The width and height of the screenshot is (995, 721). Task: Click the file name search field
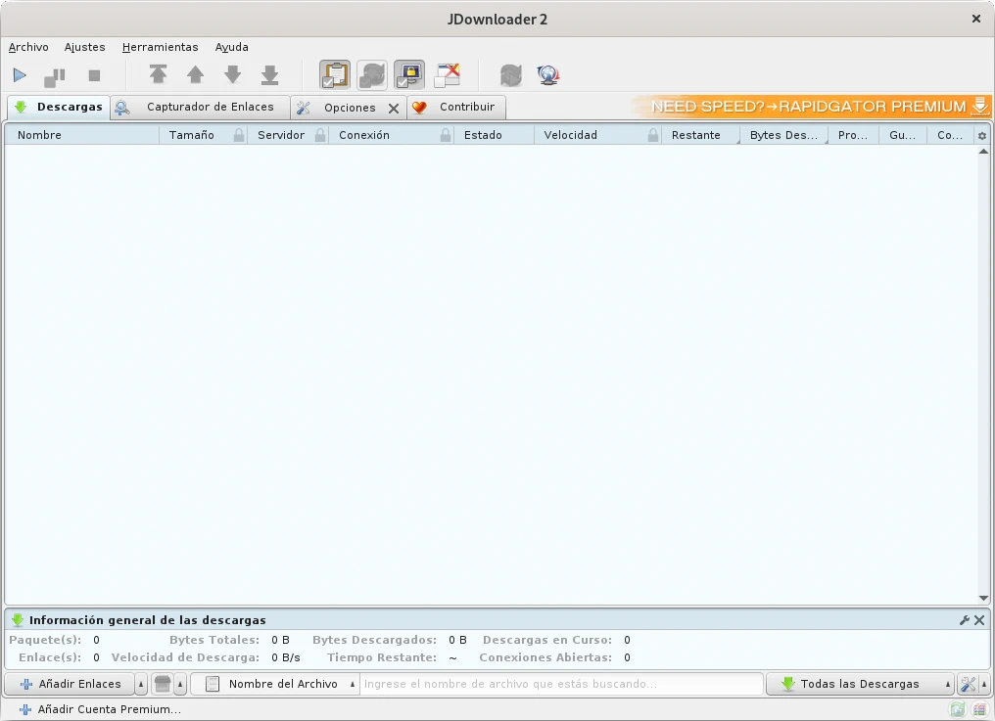(560, 684)
